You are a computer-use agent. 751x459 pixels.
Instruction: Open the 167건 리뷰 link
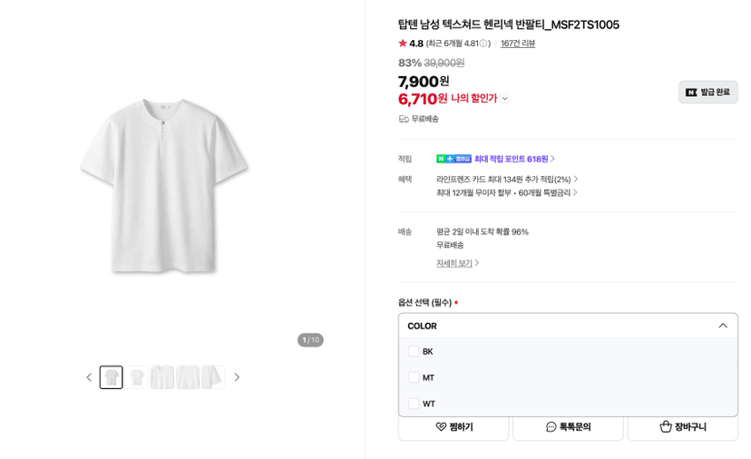coord(518,44)
